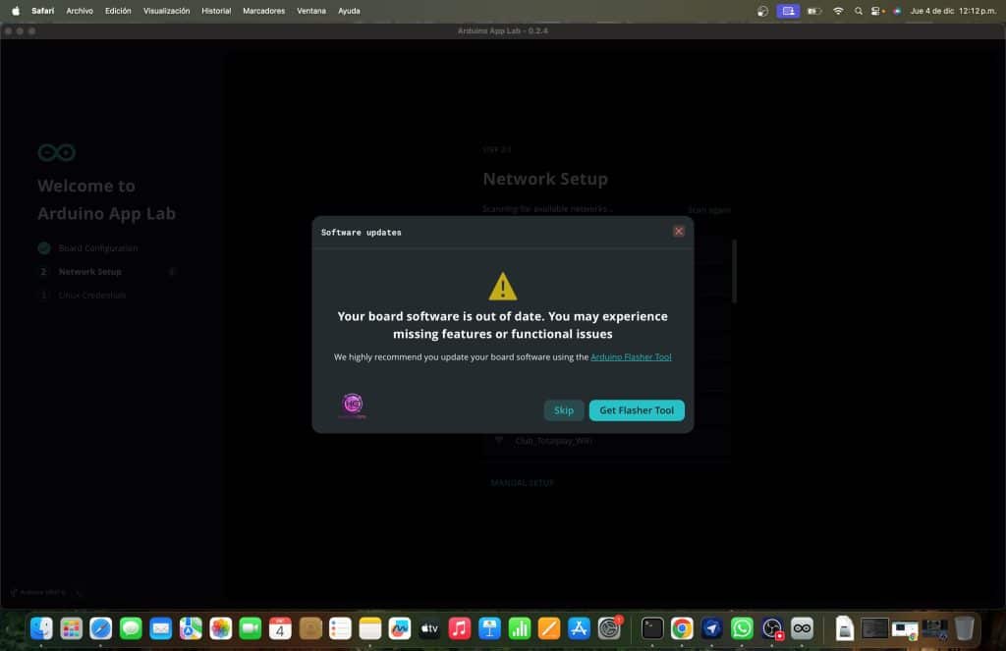This screenshot has height=651, width=1006.
Task: Open App Store from the Dock
Action: click(579, 628)
